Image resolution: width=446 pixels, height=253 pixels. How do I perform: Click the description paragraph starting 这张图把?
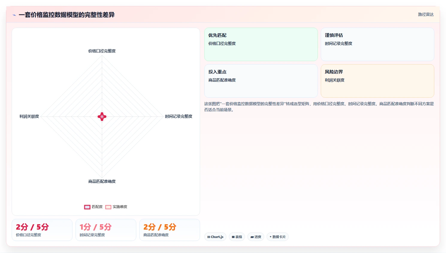click(319, 107)
